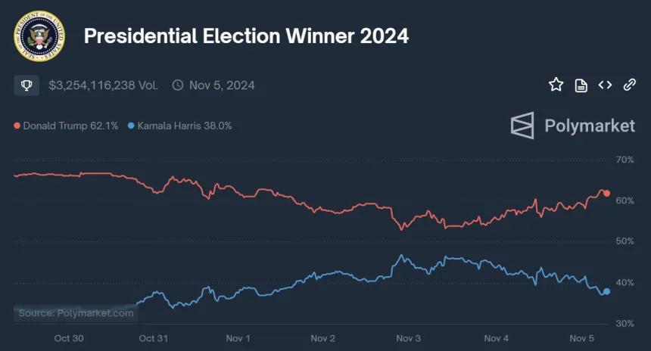
Task: Click the clock icon beside the date
Action: pos(178,85)
